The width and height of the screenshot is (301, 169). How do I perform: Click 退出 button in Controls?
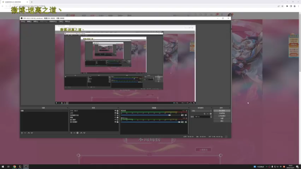222,121
